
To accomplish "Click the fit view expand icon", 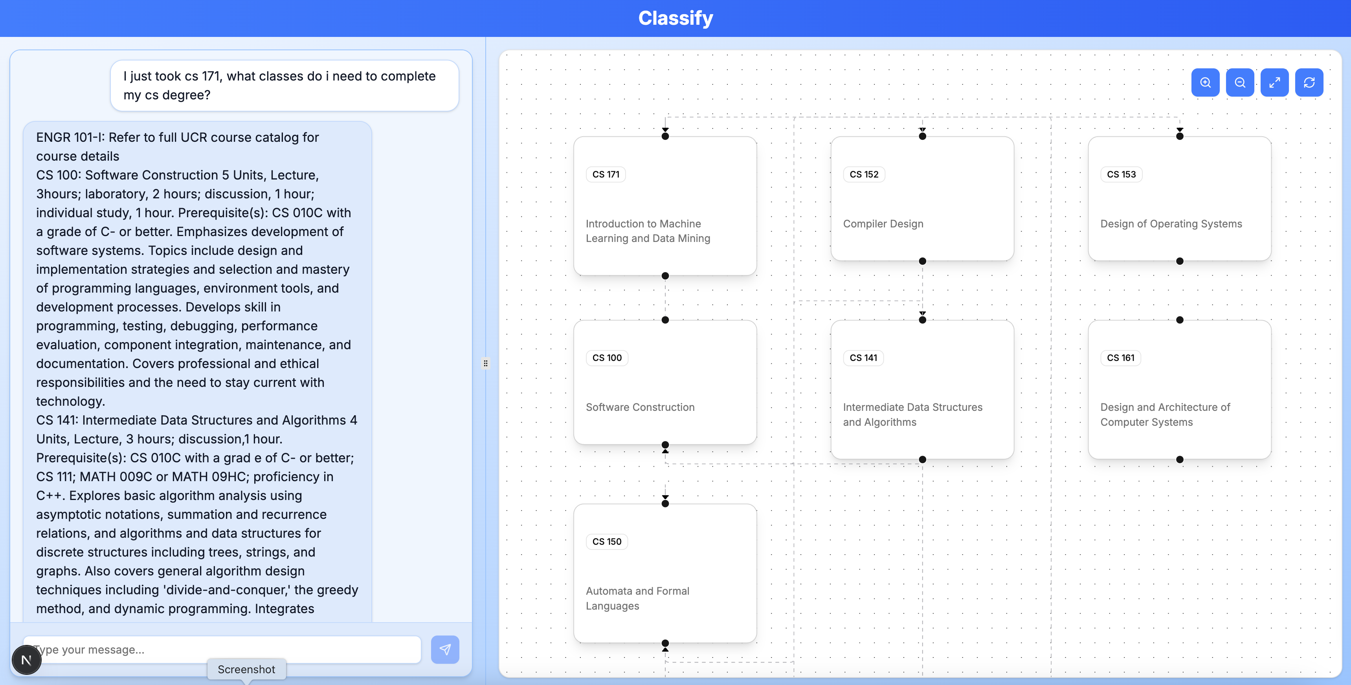I will point(1274,82).
